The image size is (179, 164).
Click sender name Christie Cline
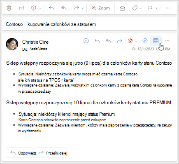pos(35,42)
